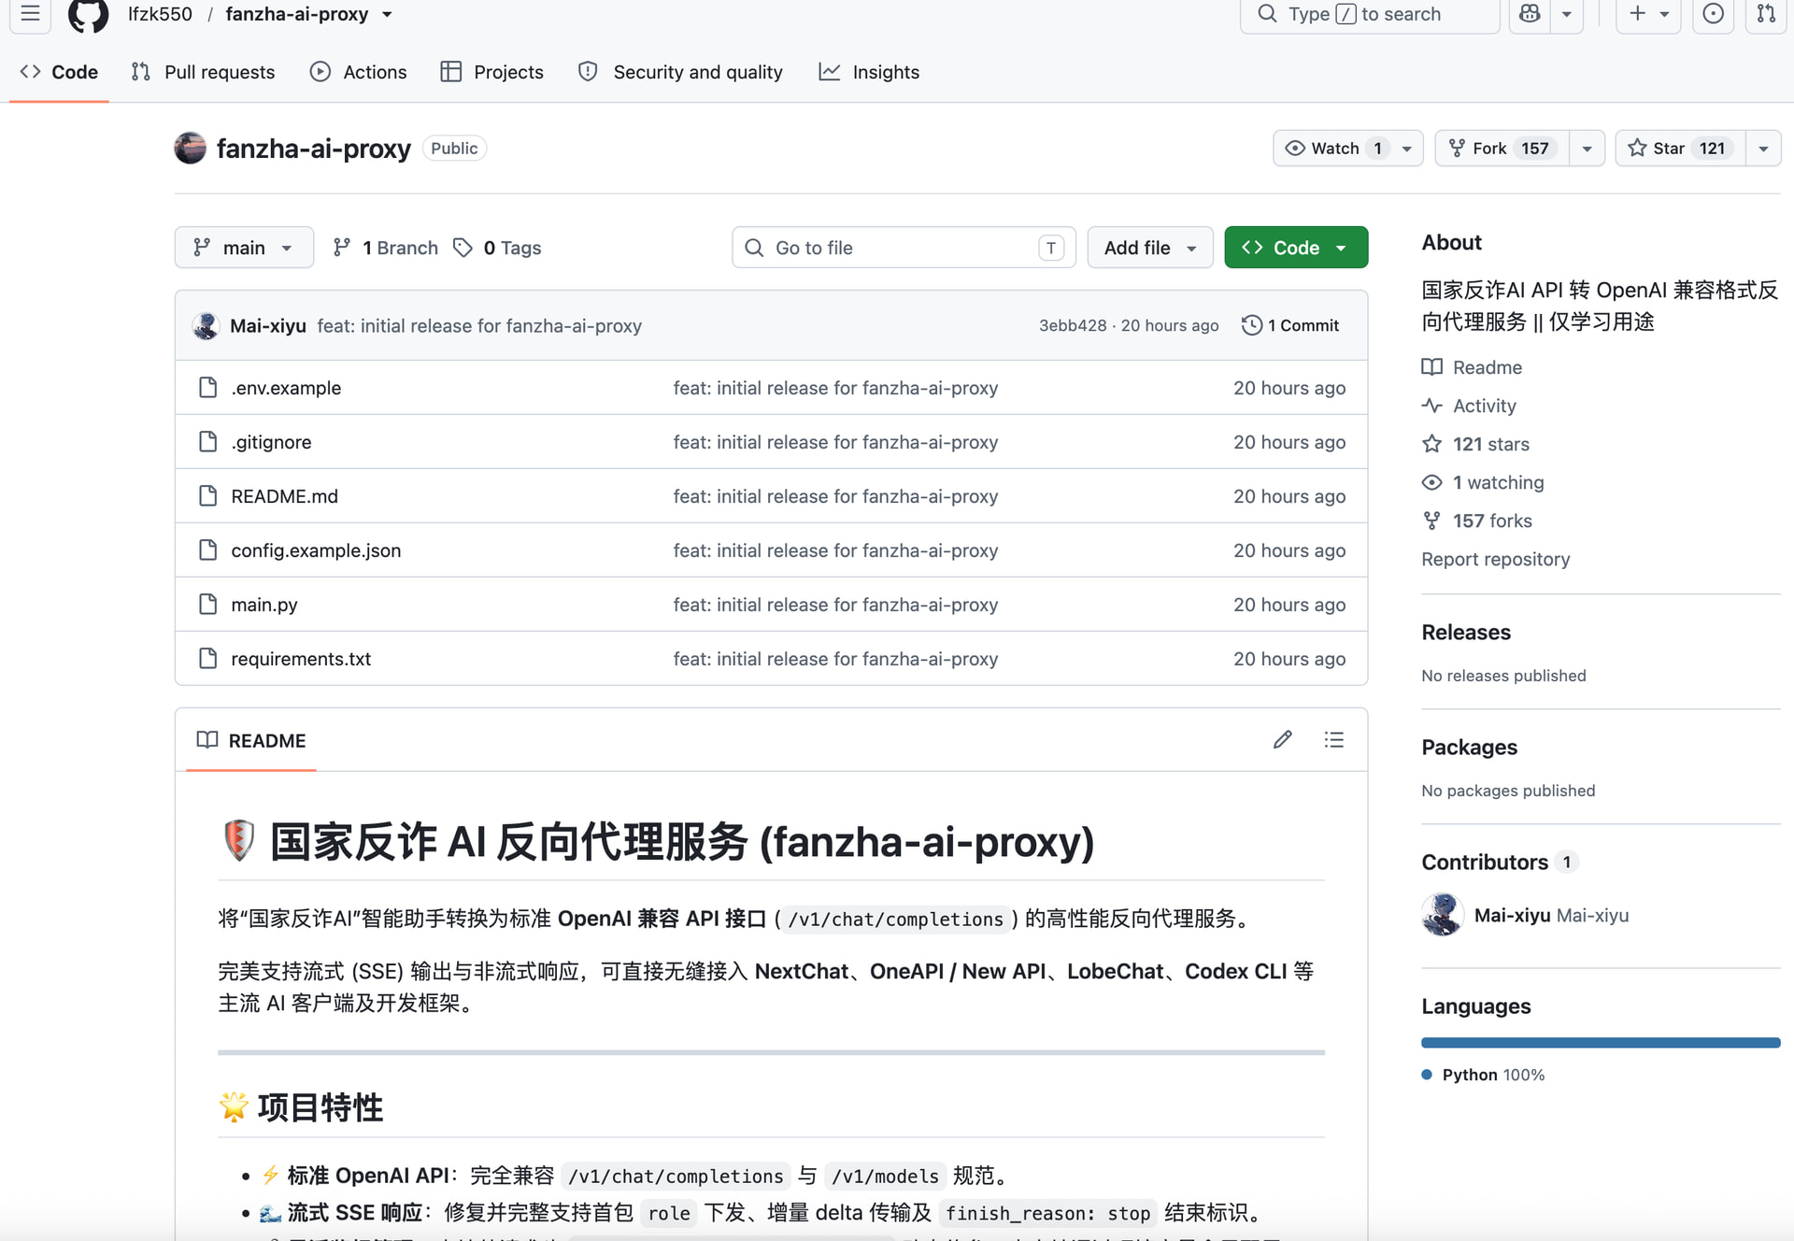This screenshot has width=1794, height=1241.
Task: Expand the Add file dropdown
Action: tap(1150, 248)
